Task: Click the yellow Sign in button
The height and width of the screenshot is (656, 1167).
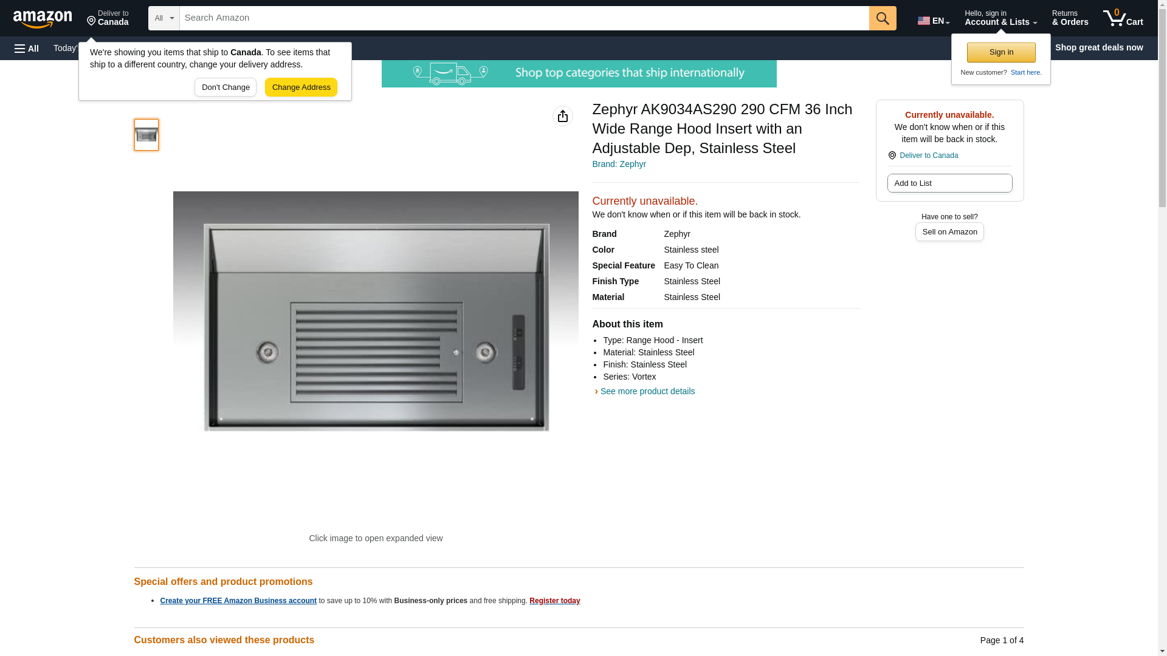Action: point(1001,52)
